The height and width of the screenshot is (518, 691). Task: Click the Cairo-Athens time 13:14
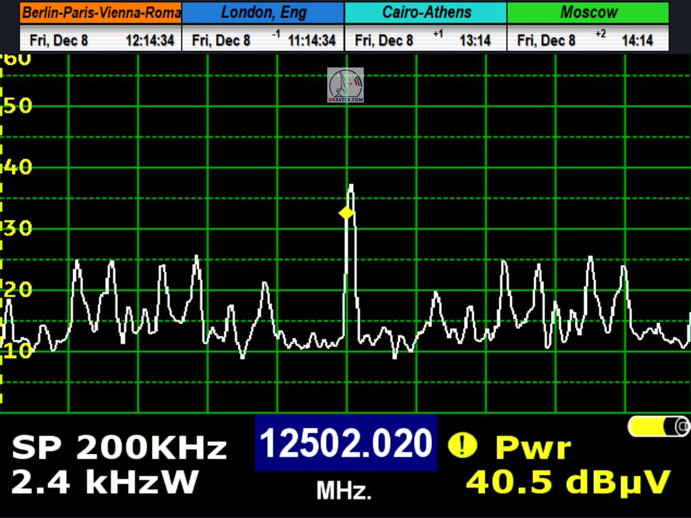pos(475,40)
